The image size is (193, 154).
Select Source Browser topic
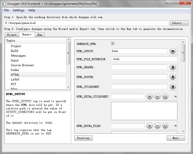(22, 65)
